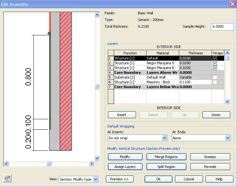Expand the View section dropdown
This screenshot has width=237, height=187.
(96, 179)
